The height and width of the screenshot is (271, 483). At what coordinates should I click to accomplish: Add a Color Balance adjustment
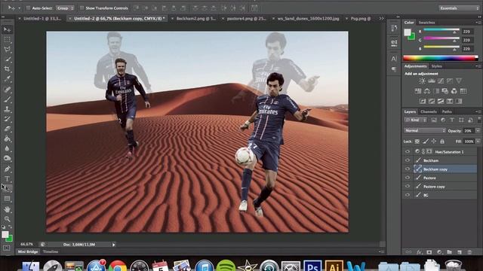(x=427, y=91)
